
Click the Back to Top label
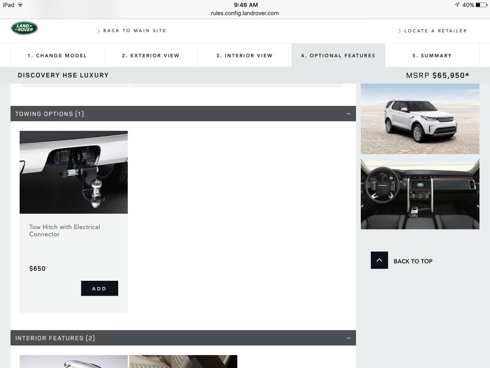pyautogui.click(x=413, y=261)
